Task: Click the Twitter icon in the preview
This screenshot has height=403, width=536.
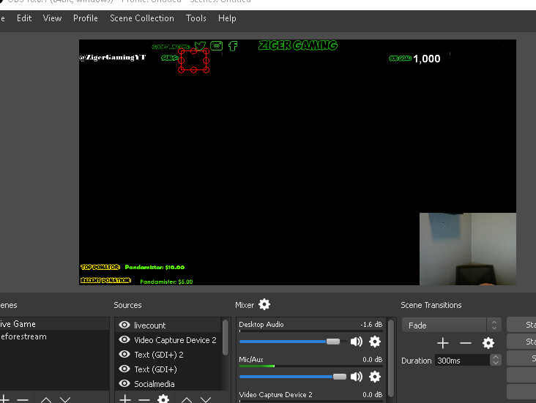Action: pyautogui.click(x=200, y=46)
